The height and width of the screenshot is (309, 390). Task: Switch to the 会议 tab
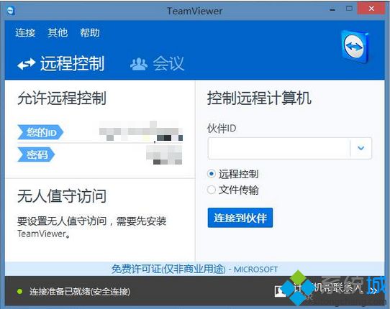pyautogui.click(x=157, y=63)
